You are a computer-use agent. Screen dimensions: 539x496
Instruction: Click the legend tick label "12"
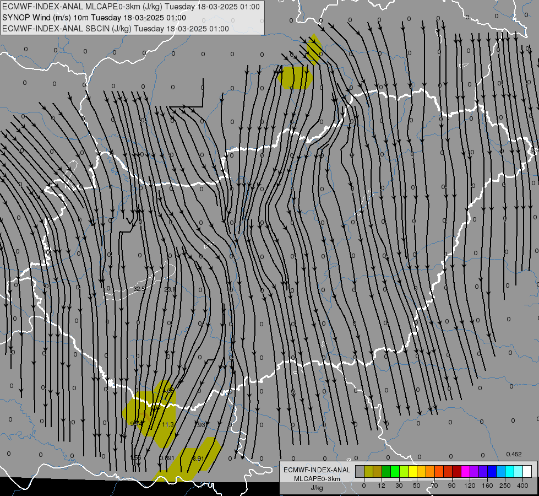[381, 486]
